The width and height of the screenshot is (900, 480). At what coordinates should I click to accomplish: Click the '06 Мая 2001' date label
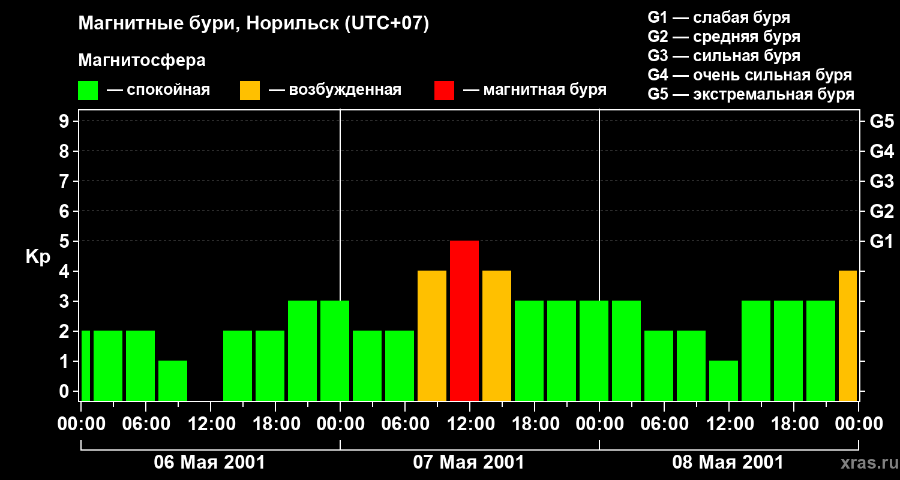209,462
